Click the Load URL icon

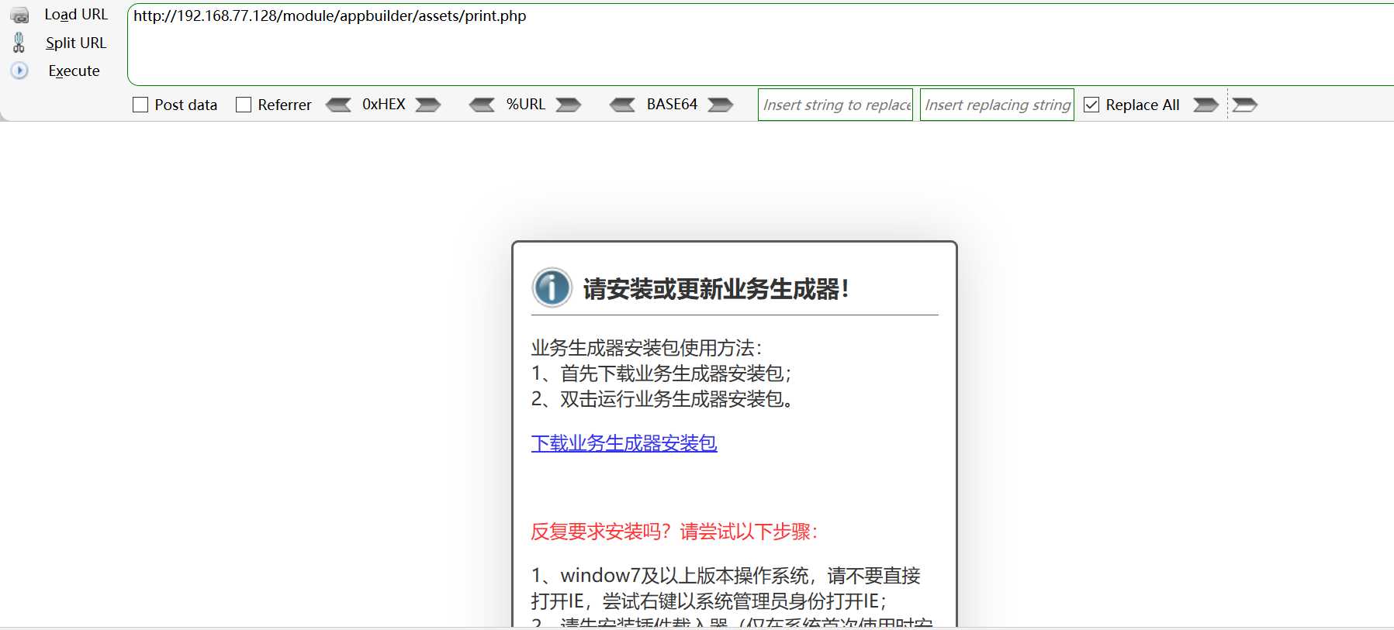click(x=19, y=15)
